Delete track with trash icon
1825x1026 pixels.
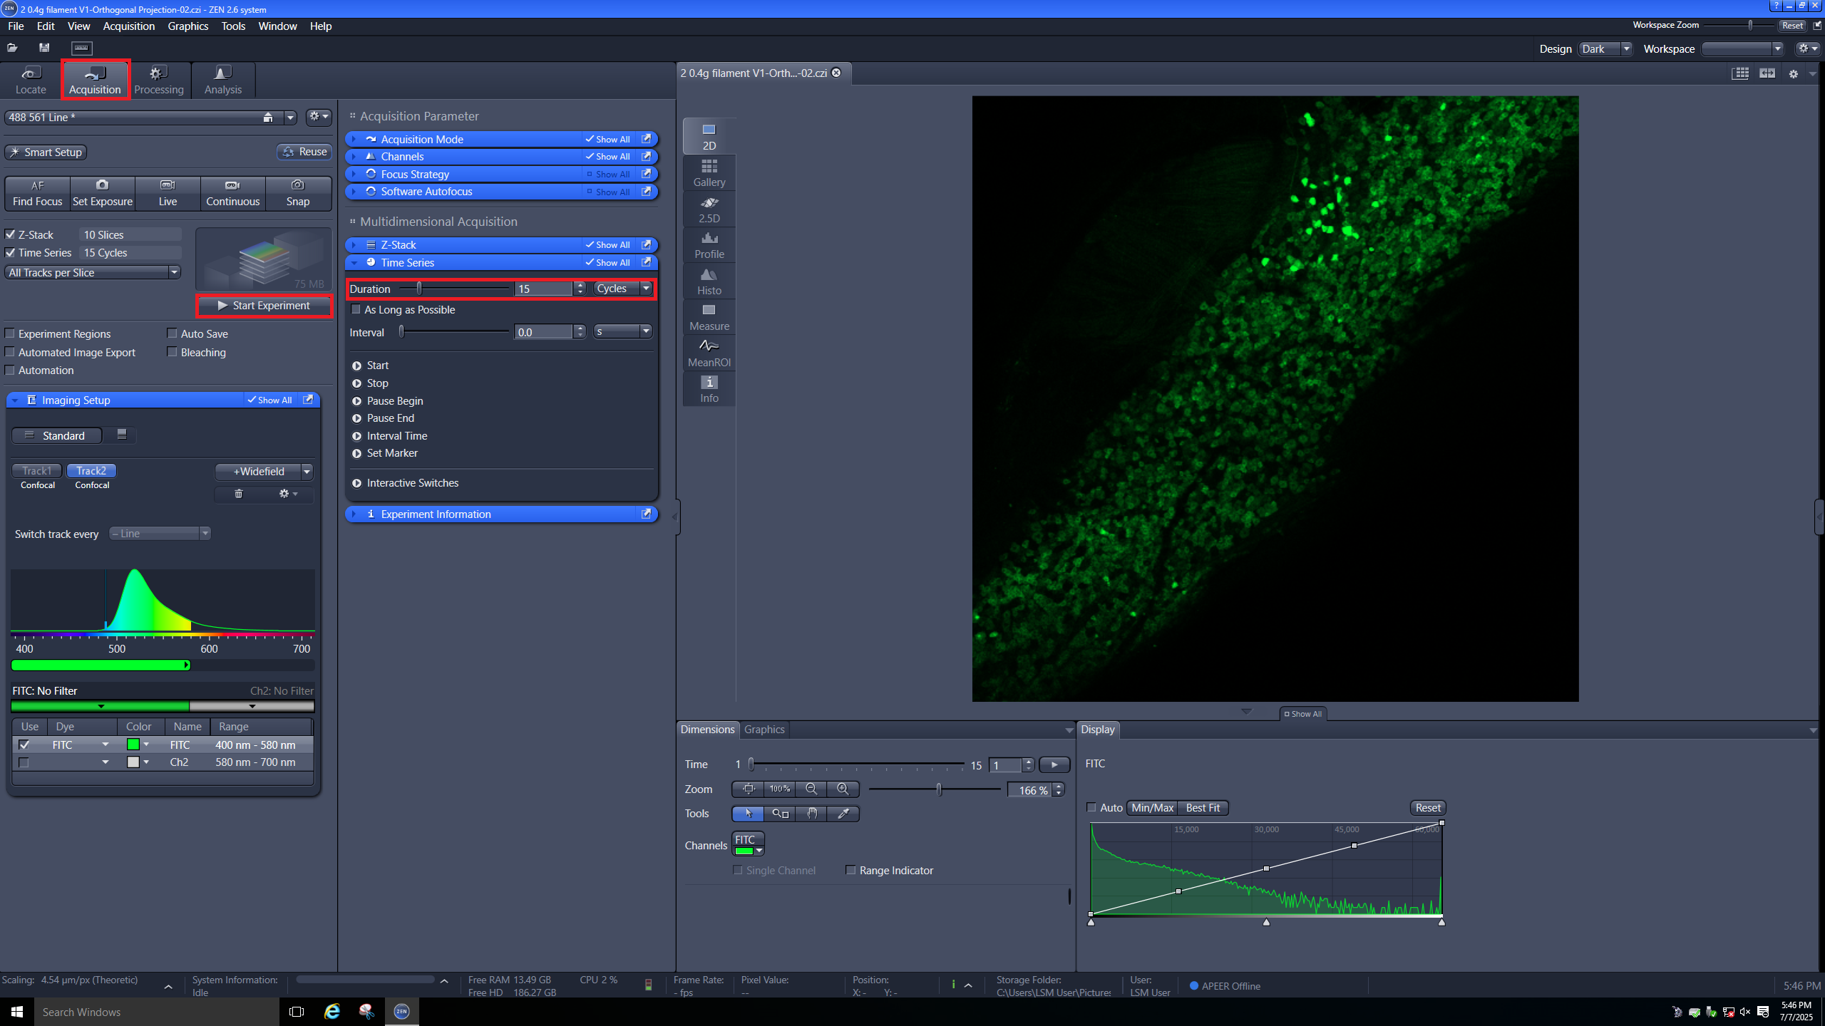239,494
